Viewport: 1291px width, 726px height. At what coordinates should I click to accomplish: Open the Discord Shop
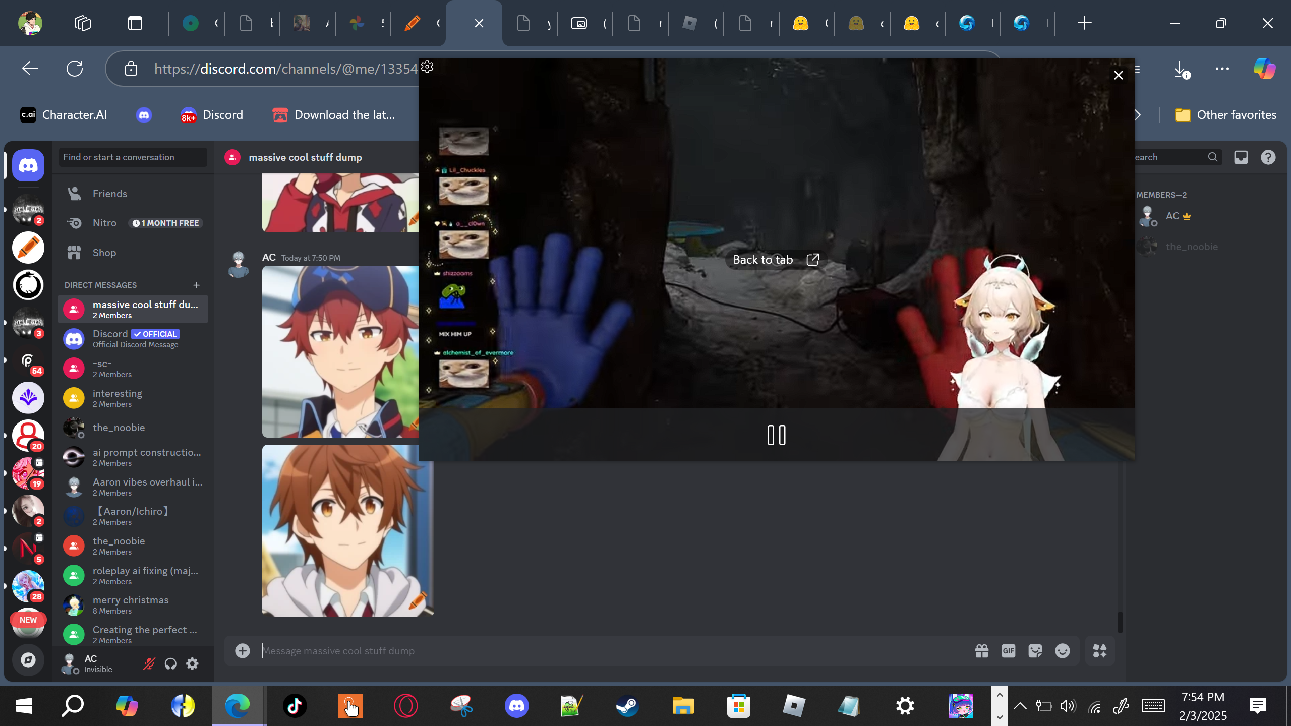(x=133, y=253)
